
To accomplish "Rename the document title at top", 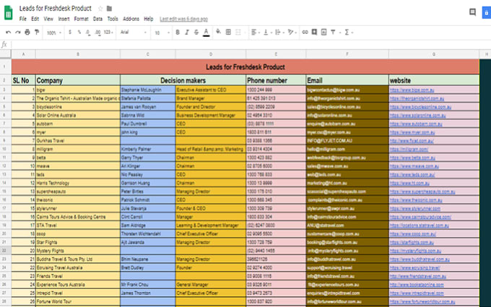I will click(56, 9).
